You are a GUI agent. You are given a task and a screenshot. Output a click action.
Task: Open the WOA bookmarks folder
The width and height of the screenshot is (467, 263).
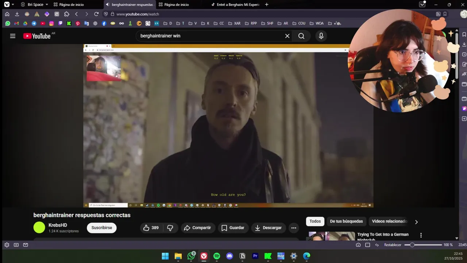tap(316, 23)
